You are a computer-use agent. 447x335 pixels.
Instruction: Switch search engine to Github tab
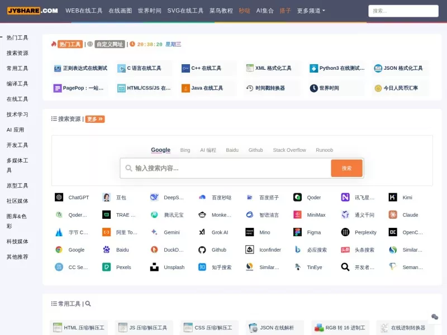click(x=255, y=150)
